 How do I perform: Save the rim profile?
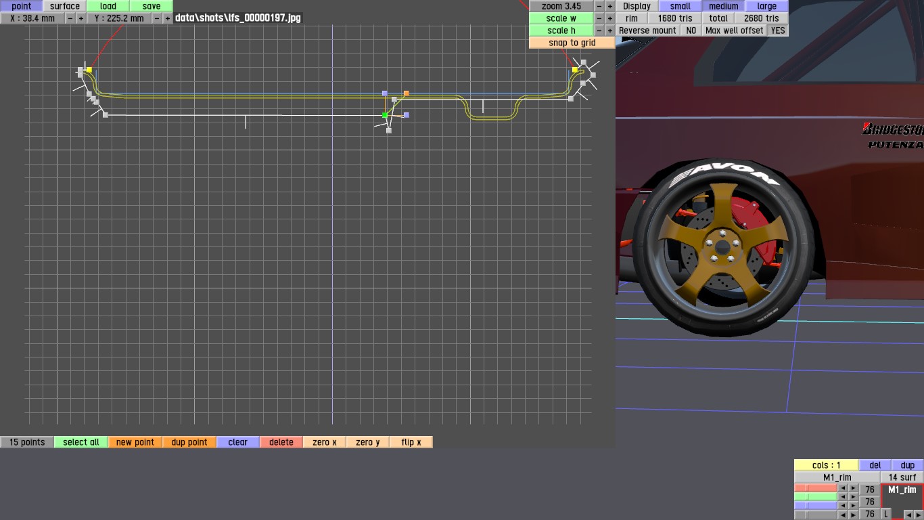[152, 6]
